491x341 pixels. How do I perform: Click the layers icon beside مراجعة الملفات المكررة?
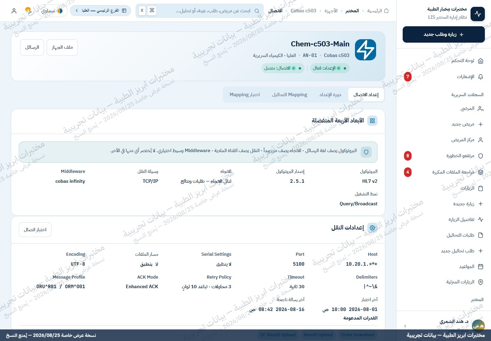click(x=480, y=172)
